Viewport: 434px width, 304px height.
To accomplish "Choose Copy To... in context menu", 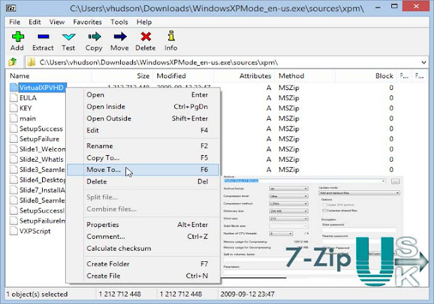I will (x=143, y=158).
